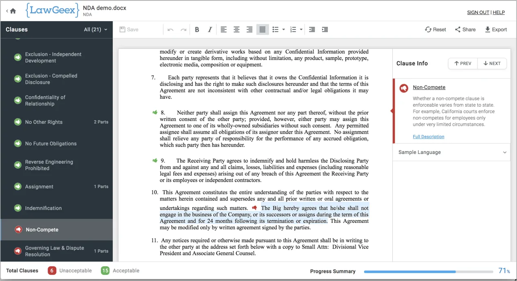
Task: Click the thumbs-up icon beside Indemnification
Action: [18, 208]
